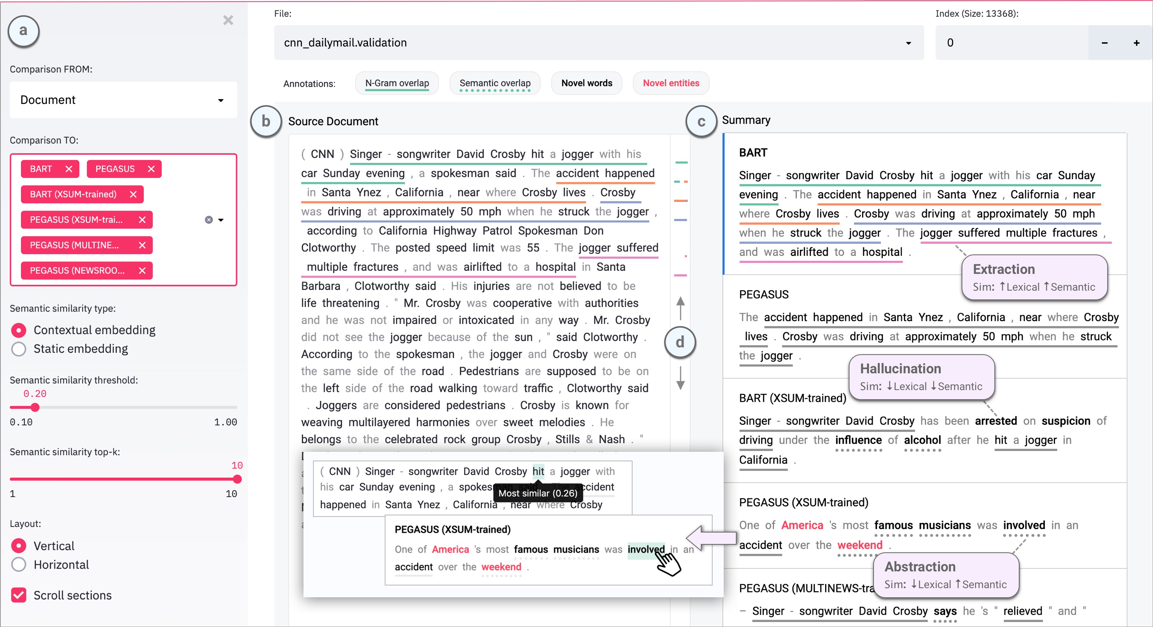Remove the BART (XSUM-trained) model tag
The width and height of the screenshot is (1153, 627).
[x=133, y=194]
